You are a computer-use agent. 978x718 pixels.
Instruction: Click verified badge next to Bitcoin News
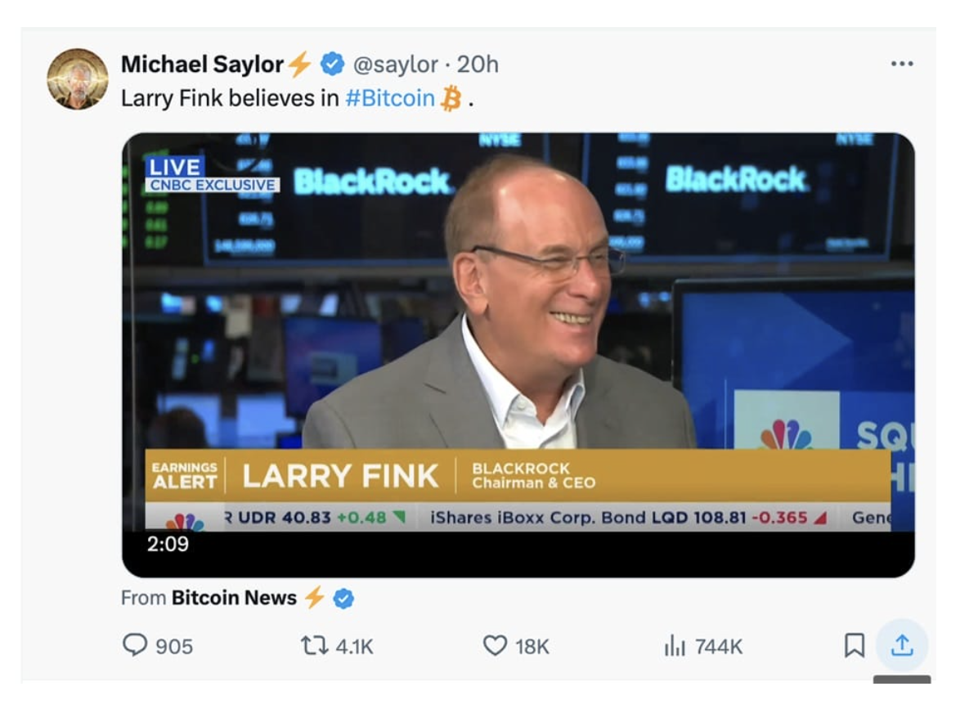point(343,599)
